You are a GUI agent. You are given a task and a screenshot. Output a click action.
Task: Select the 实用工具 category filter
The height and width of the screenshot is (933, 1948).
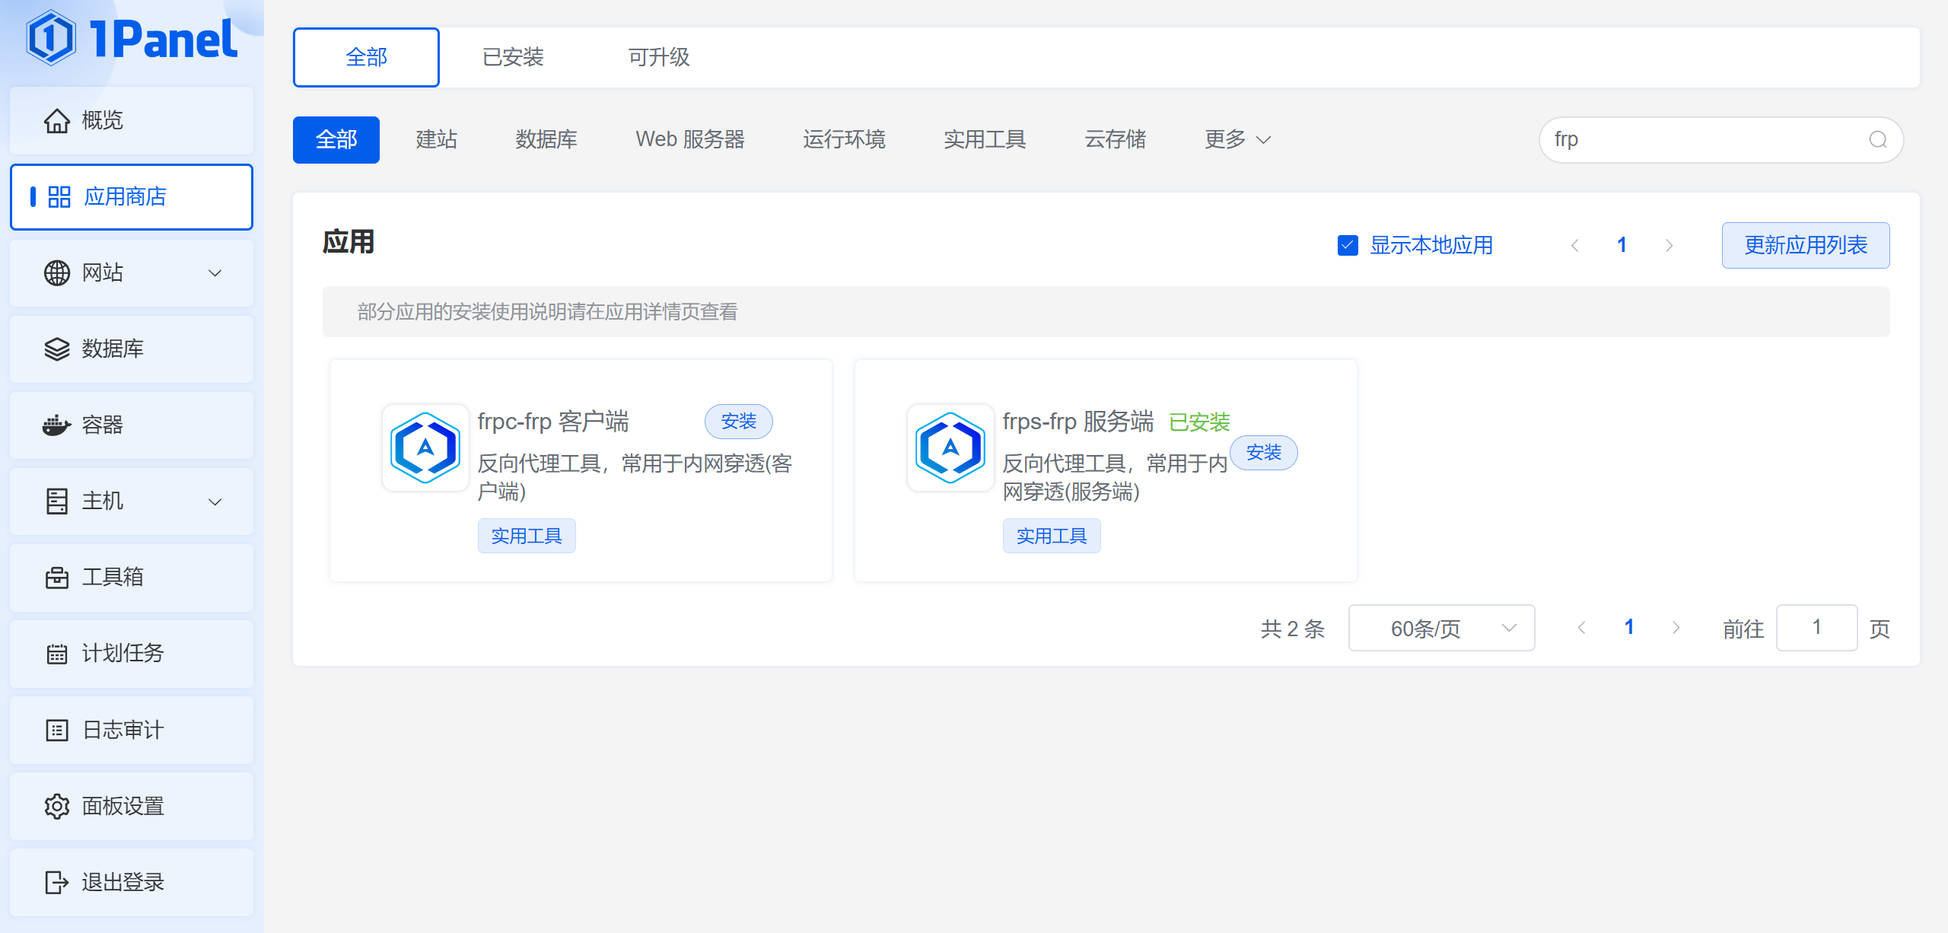coord(985,140)
